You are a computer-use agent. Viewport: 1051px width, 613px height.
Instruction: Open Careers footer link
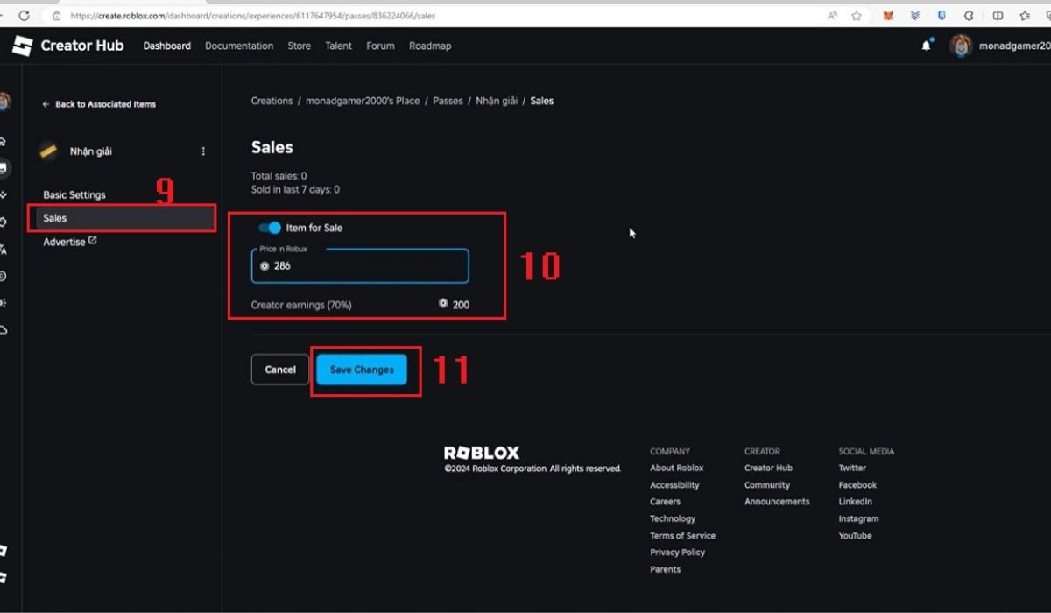665,502
